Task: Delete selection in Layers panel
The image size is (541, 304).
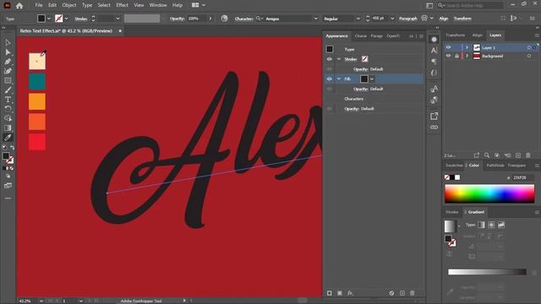Action: [x=527, y=155]
